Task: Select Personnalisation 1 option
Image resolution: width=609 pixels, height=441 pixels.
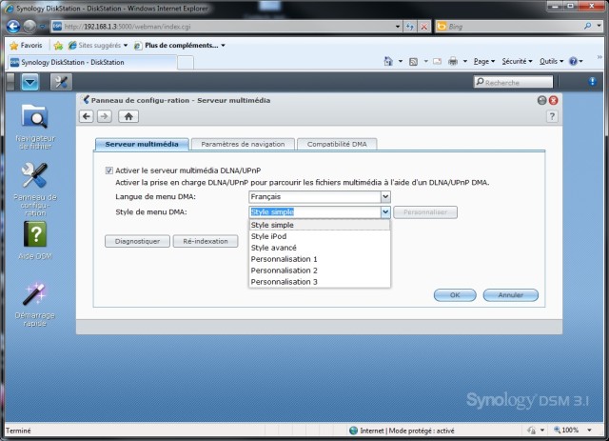Action: pyautogui.click(x=320, y=259)
